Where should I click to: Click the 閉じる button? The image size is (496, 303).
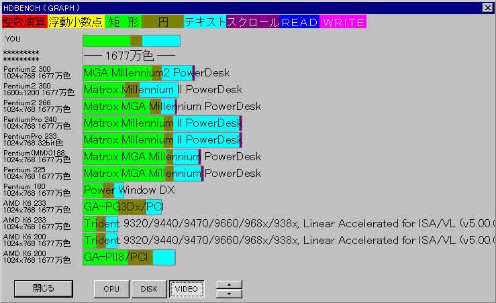[43, 288]
